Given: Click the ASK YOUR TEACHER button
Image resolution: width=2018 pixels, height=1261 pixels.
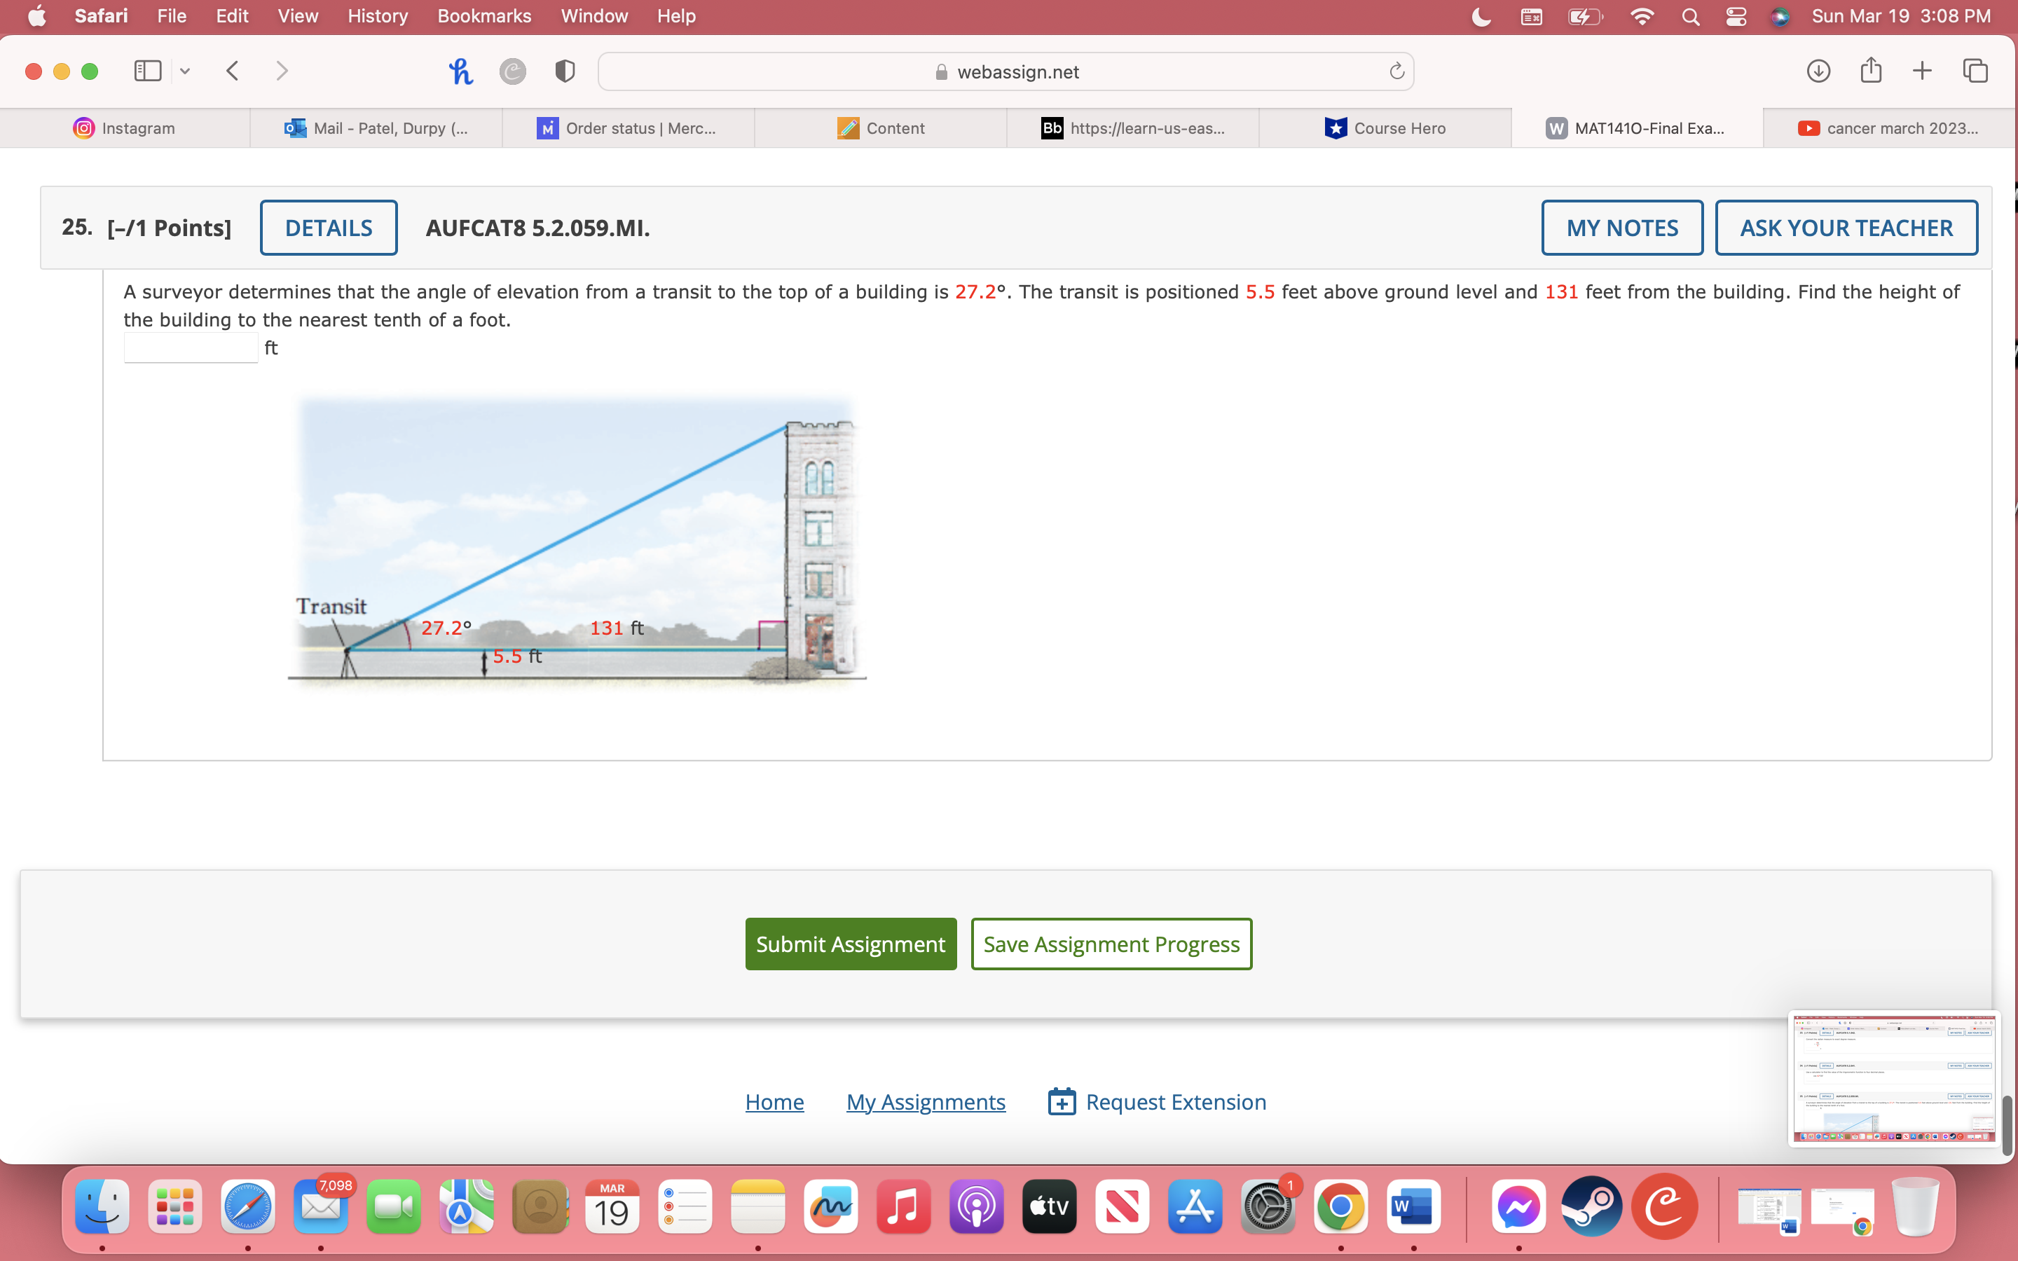Looking at the screenshot, I should 1846,228.
